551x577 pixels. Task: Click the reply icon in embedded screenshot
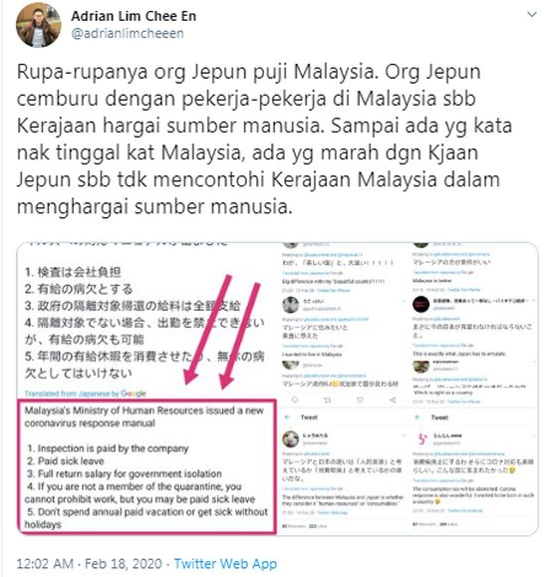[x=295, y=400]
